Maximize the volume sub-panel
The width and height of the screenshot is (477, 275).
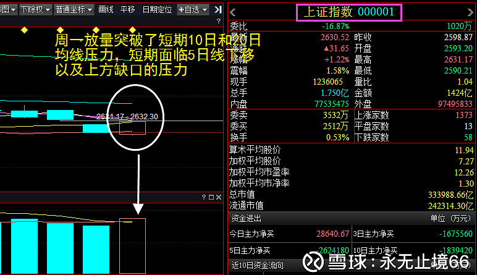coord(211,197)
